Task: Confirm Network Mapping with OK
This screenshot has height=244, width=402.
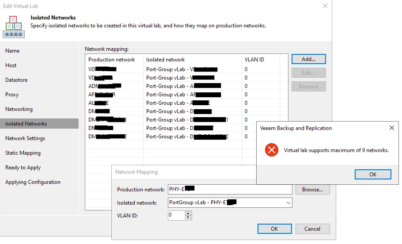Action: point(274,229)
